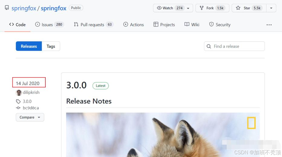Click the Pull requests branch icon

[76, 24]
